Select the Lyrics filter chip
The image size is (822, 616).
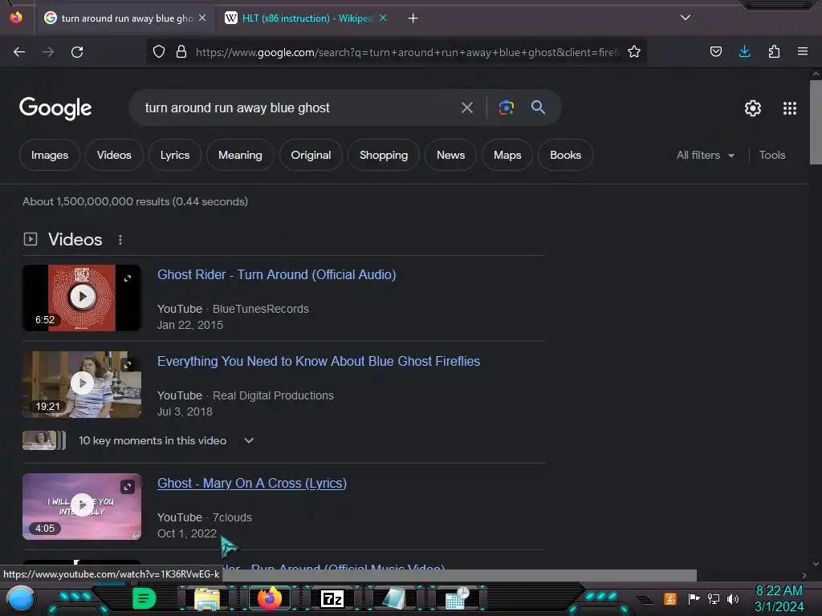pyautogui.click(x=175, y=155)
